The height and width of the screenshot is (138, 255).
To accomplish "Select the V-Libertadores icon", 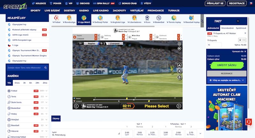I will pos(134,19).
